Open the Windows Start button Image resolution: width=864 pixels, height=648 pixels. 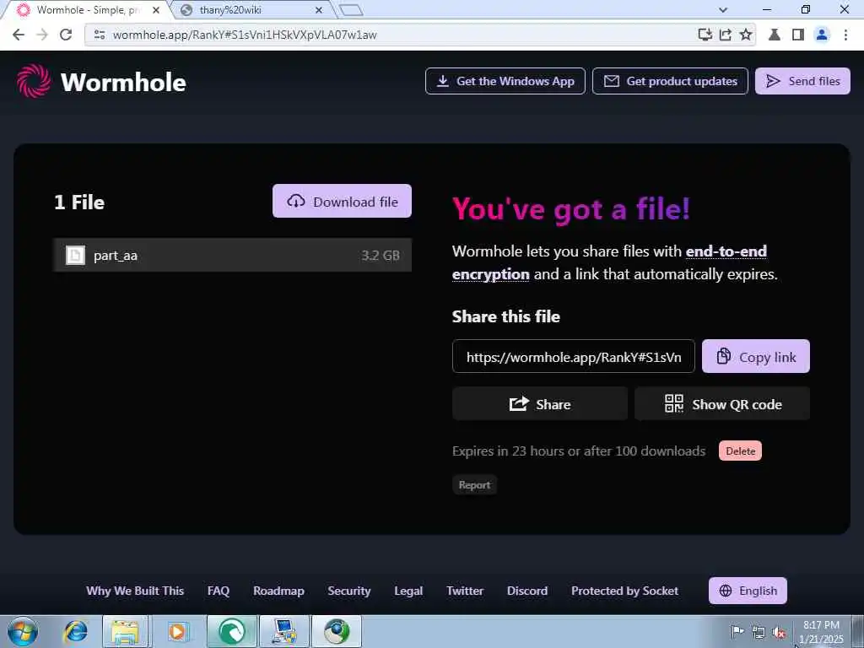pyautogui.click(x=23, y=631)
